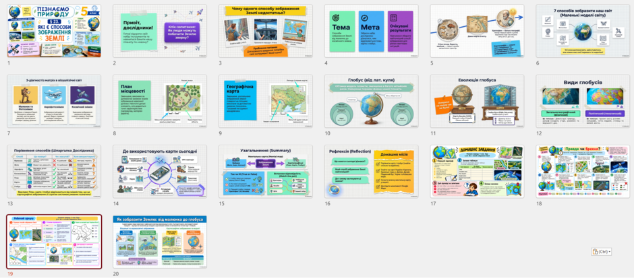Click the slide number 18 label
Image resolution: width=634 pixels, height=278 pixels.
point(539,203)
